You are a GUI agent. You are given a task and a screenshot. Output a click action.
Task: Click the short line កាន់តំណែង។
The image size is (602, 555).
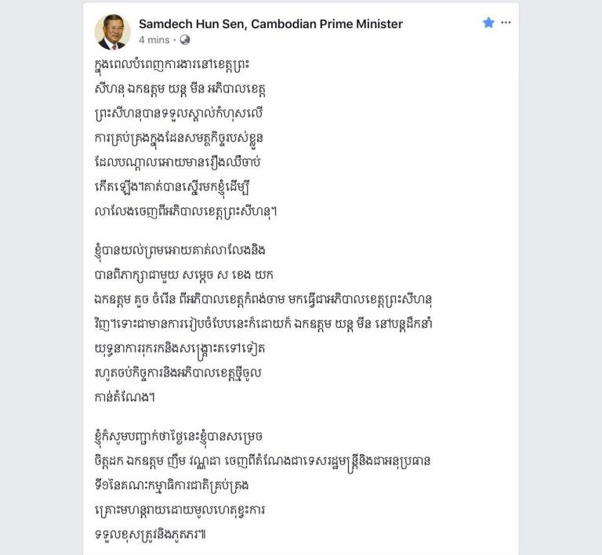[125, 398]
